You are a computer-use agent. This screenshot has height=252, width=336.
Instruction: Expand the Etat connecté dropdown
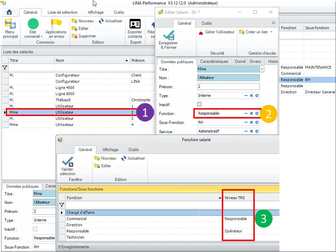[x=41, y=36]
